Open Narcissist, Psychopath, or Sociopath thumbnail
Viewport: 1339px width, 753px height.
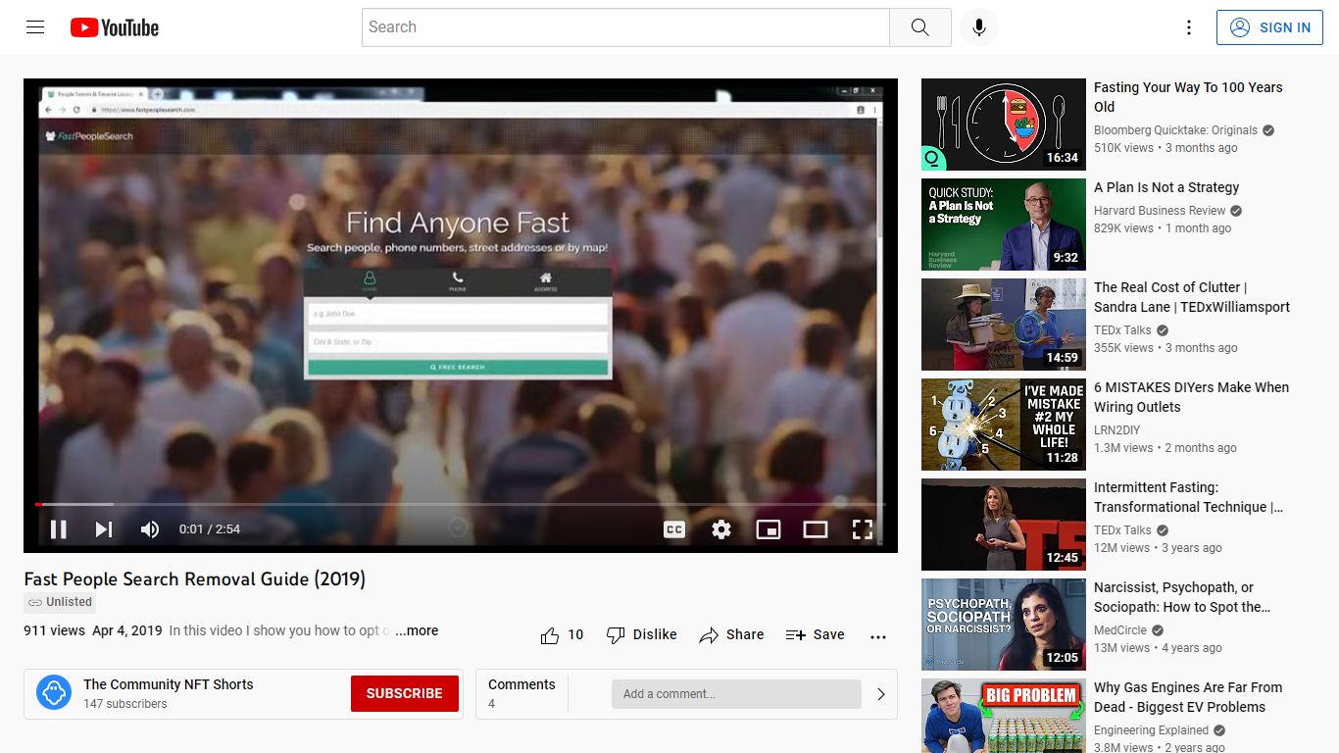1004,625
